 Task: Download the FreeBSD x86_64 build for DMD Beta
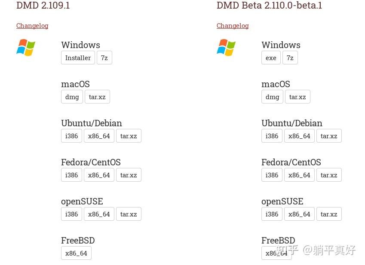pos(276,253)
